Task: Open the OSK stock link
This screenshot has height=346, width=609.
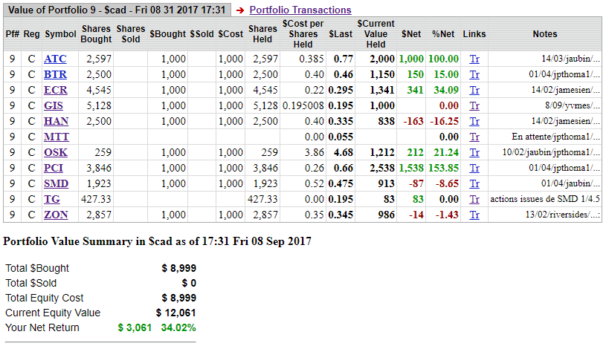Action: point(56,152)
